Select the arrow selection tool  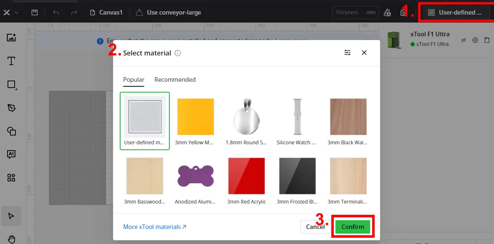[11, 216]
